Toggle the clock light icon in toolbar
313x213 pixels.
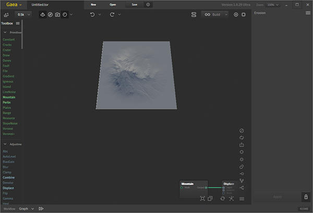[65, 15]
